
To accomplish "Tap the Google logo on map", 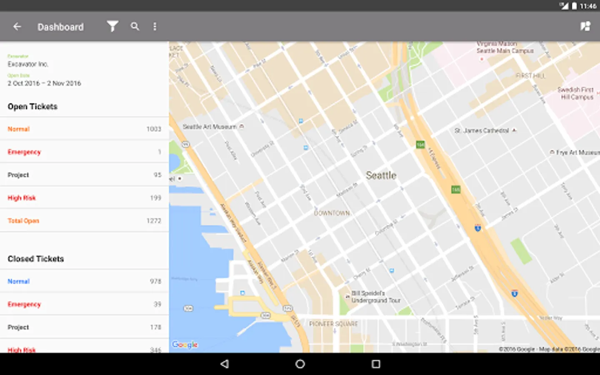I will [185, 345].
